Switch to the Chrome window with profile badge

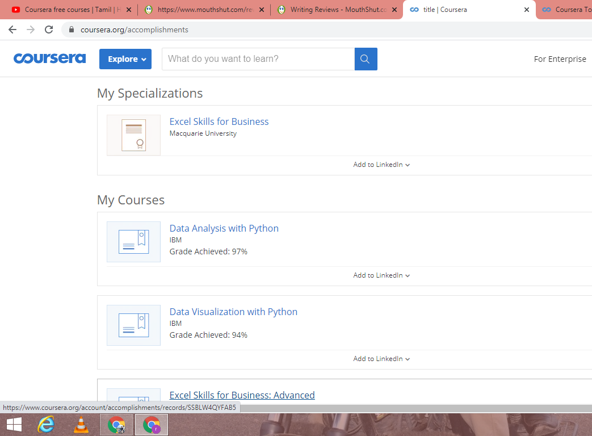(152, 425)
